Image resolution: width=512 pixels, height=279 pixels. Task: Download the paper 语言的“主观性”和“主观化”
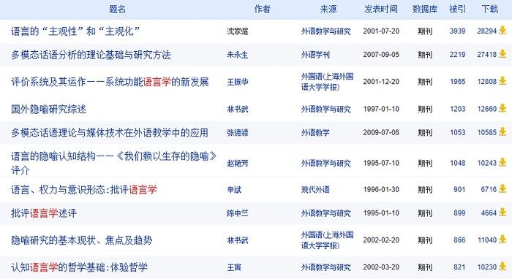pos(502,31)
